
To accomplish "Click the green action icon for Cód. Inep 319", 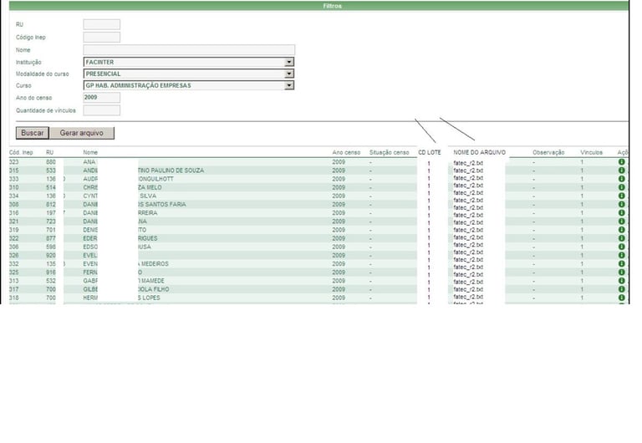I will (x=622, y=230).
